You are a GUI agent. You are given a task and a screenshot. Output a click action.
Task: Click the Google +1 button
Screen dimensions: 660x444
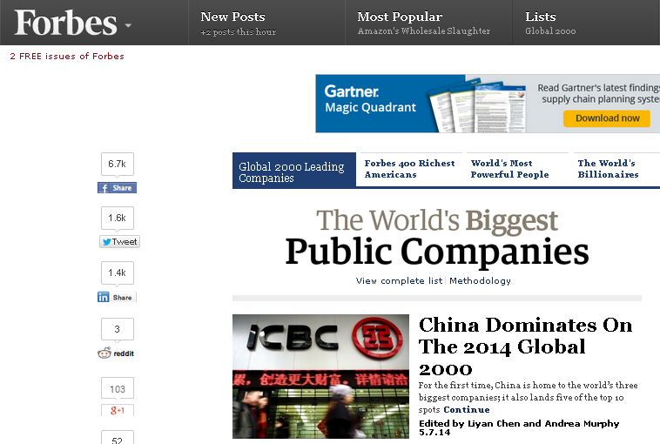point(118,410)
